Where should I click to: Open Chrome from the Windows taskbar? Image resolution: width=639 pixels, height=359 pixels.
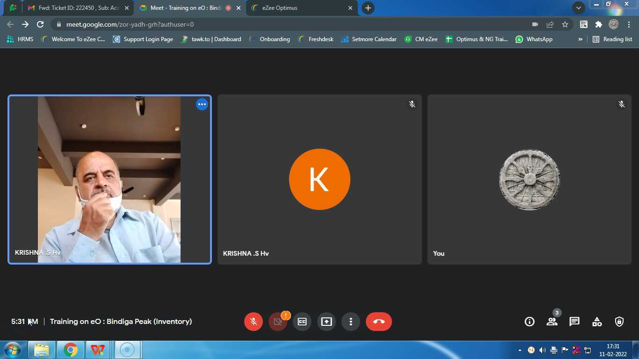tap(71, 350)
